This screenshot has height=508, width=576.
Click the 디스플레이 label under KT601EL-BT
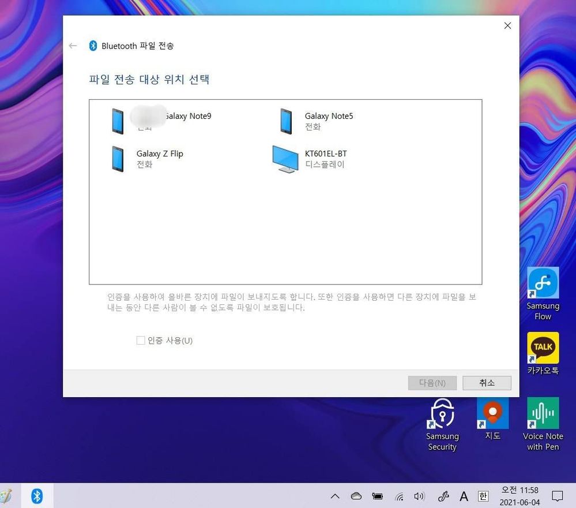(x=325, y=165)
